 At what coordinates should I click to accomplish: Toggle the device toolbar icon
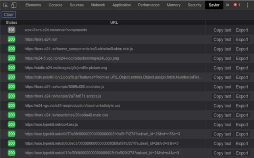[14, 5]
